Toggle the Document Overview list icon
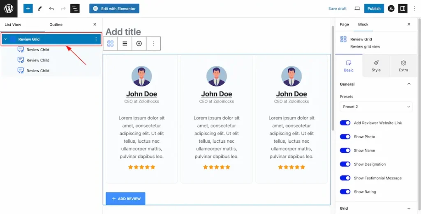The height and width of the screenshot is (214, 421). point(75,9)
